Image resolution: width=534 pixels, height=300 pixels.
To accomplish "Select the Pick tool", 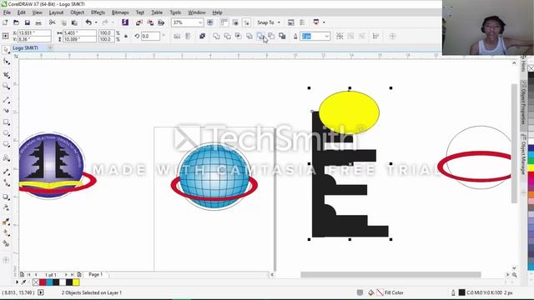I will pyautogui.click(x=6, y=50).
